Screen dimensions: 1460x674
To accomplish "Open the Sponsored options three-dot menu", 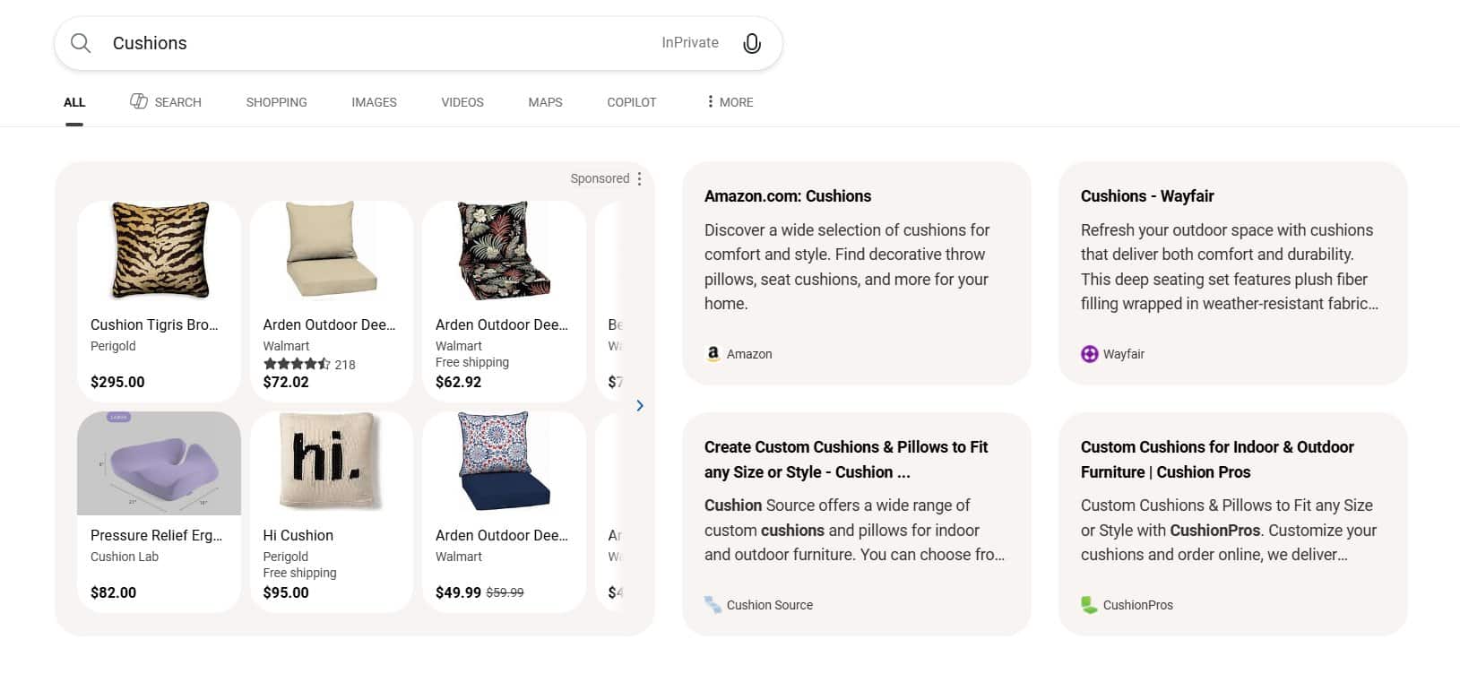I will (639, 178).
